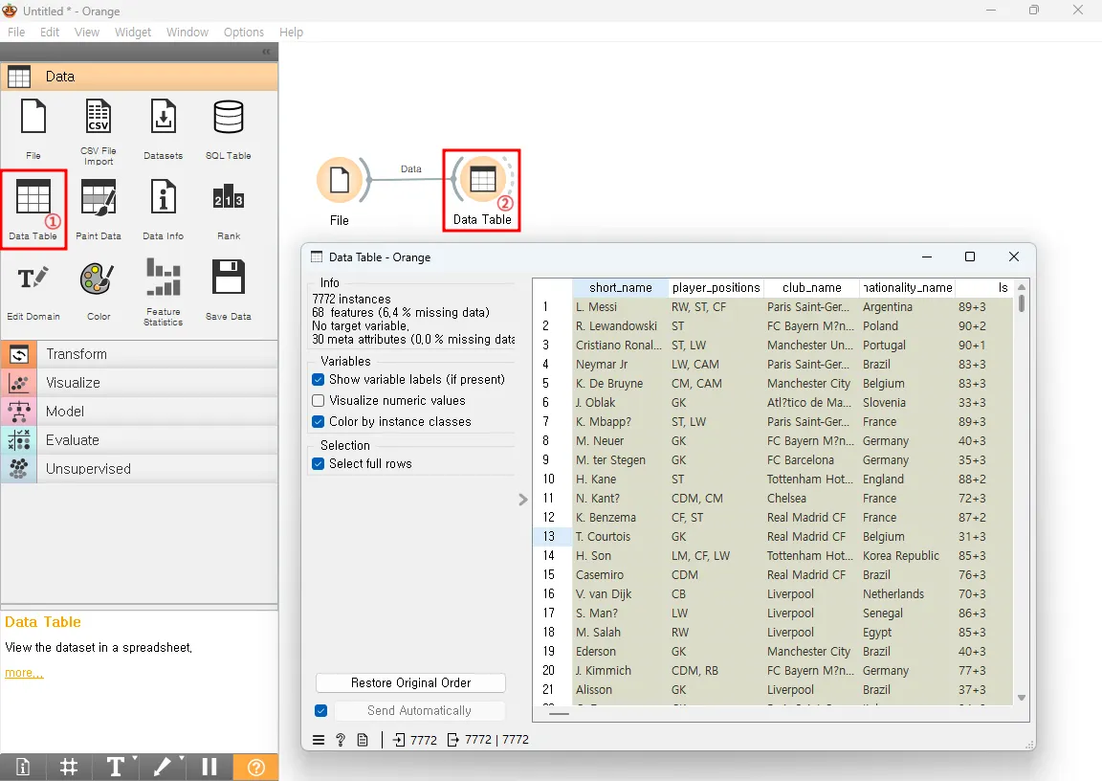Expand the Transform widget category
This screenshot has width=1102, height=781.
tap(77, 354)
